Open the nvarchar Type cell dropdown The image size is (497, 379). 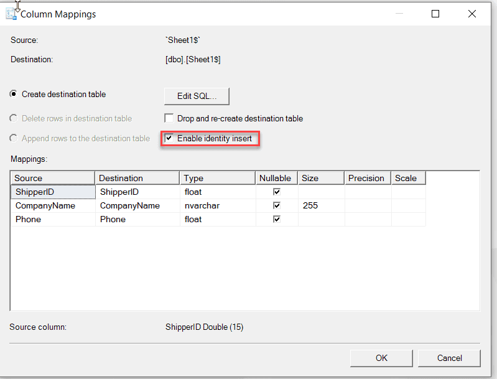(217, 206)
